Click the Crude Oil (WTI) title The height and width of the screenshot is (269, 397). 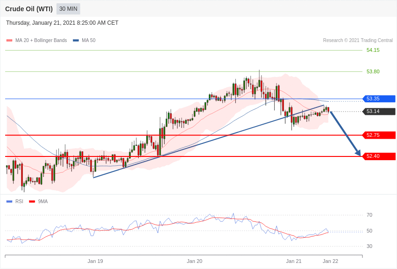[29, 9]
